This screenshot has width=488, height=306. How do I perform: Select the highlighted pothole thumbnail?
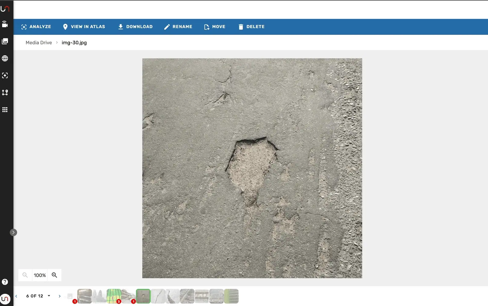click(x=143, y=296)
